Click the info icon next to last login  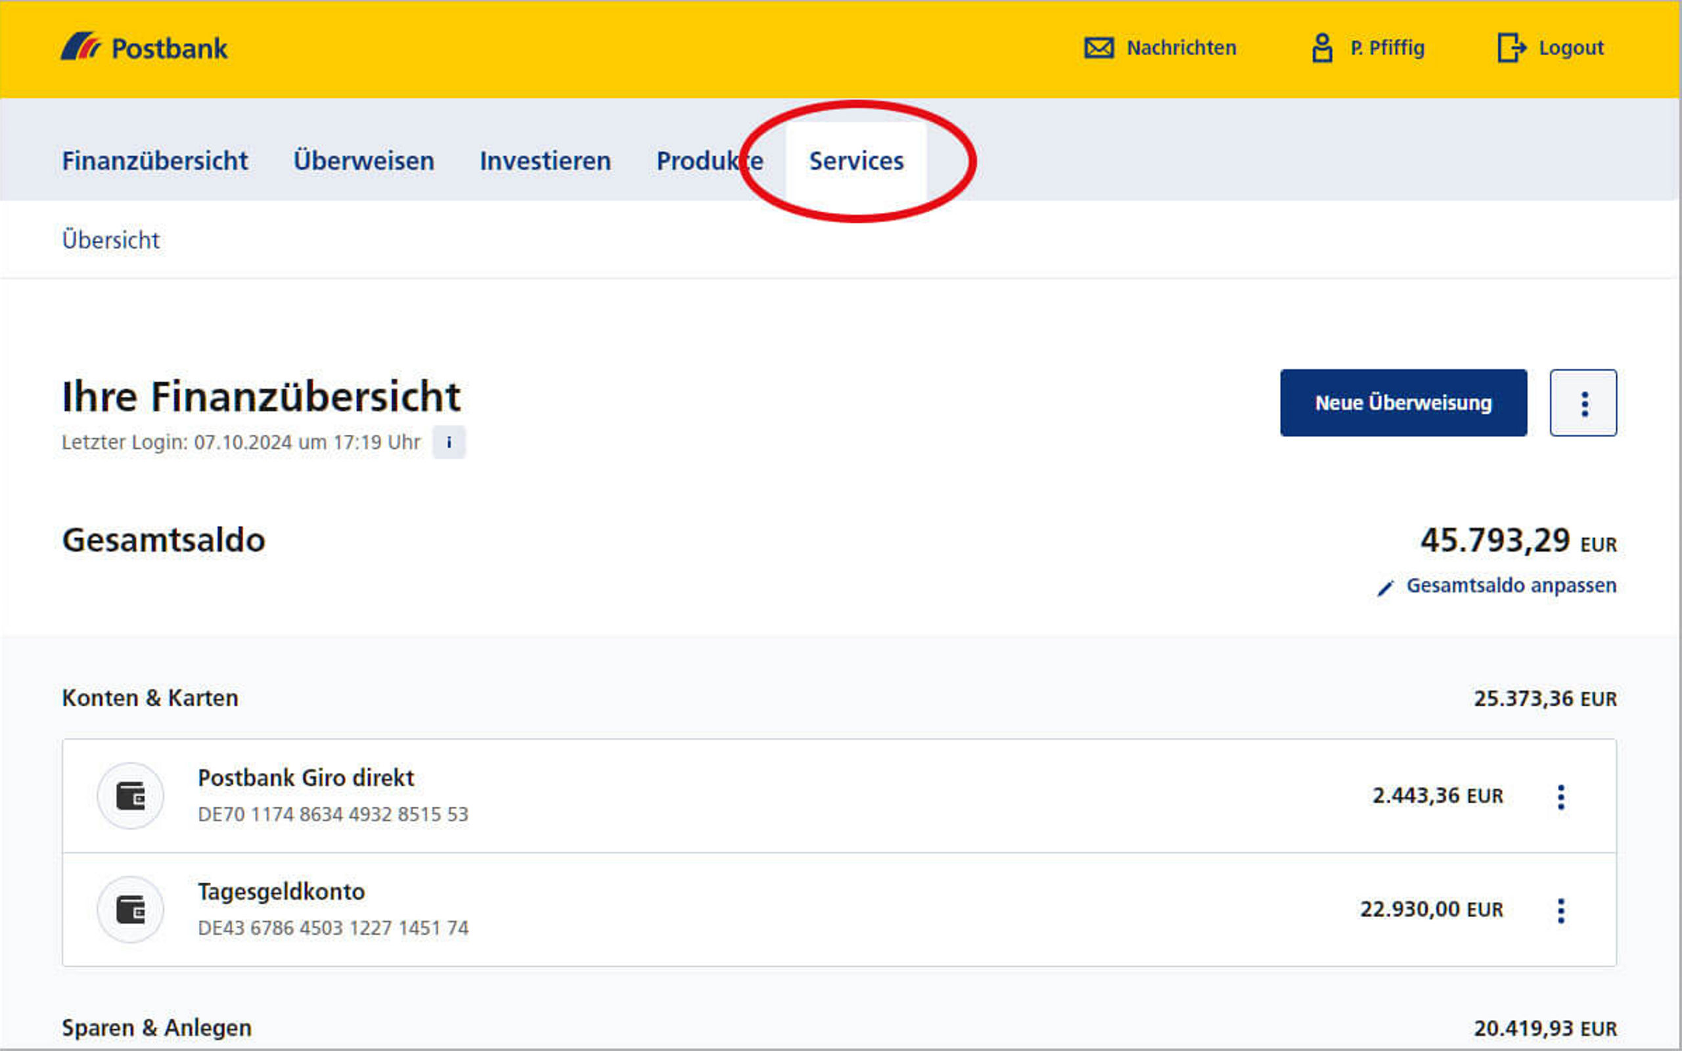click(449, 441)
